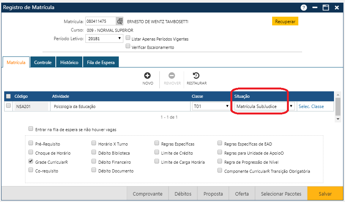Click the RESTAURAR history icon
This screenshot has width=345, height=202.
[196, 76]
